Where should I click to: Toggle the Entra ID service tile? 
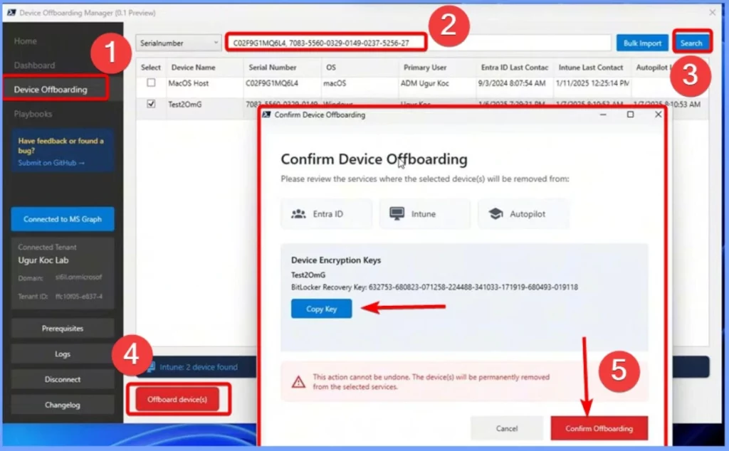tap(326, 213)
